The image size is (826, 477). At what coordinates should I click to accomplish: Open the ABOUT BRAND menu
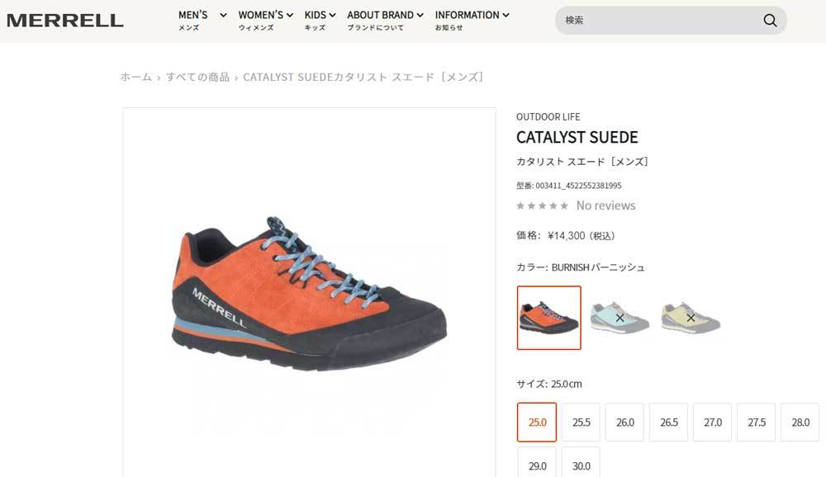point(385,20)
